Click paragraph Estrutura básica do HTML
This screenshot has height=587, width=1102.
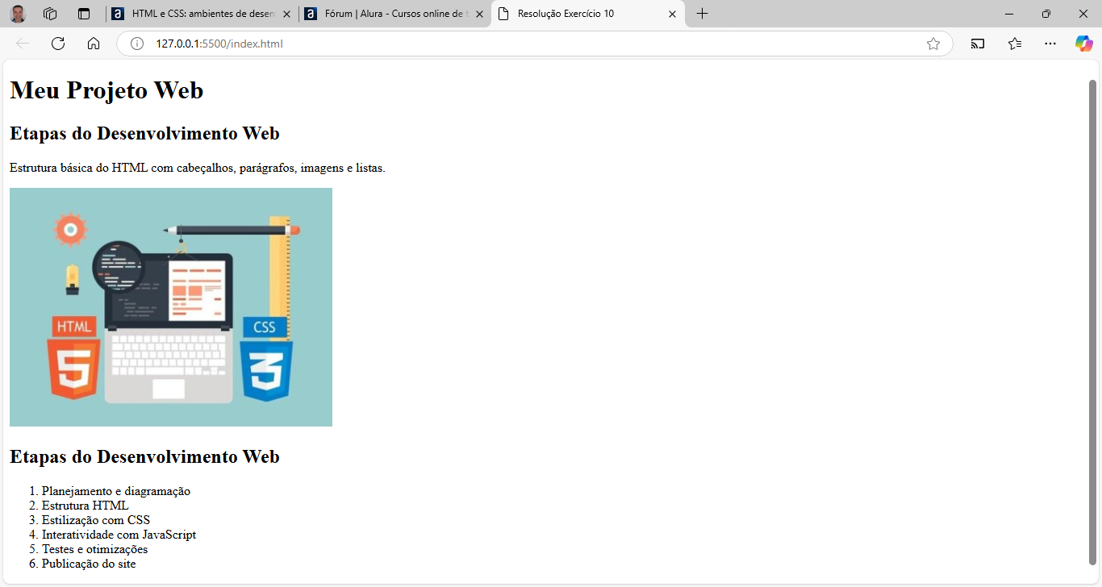coord(198,168)
